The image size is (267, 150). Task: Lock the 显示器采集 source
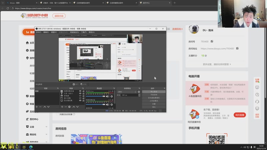pyautogui.click(x=83, y=101)
